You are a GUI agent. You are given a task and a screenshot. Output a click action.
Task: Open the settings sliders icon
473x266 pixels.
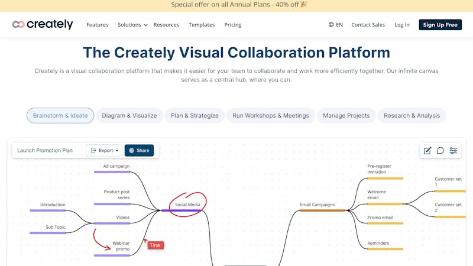pyautogui.click(x=453, y=151)
